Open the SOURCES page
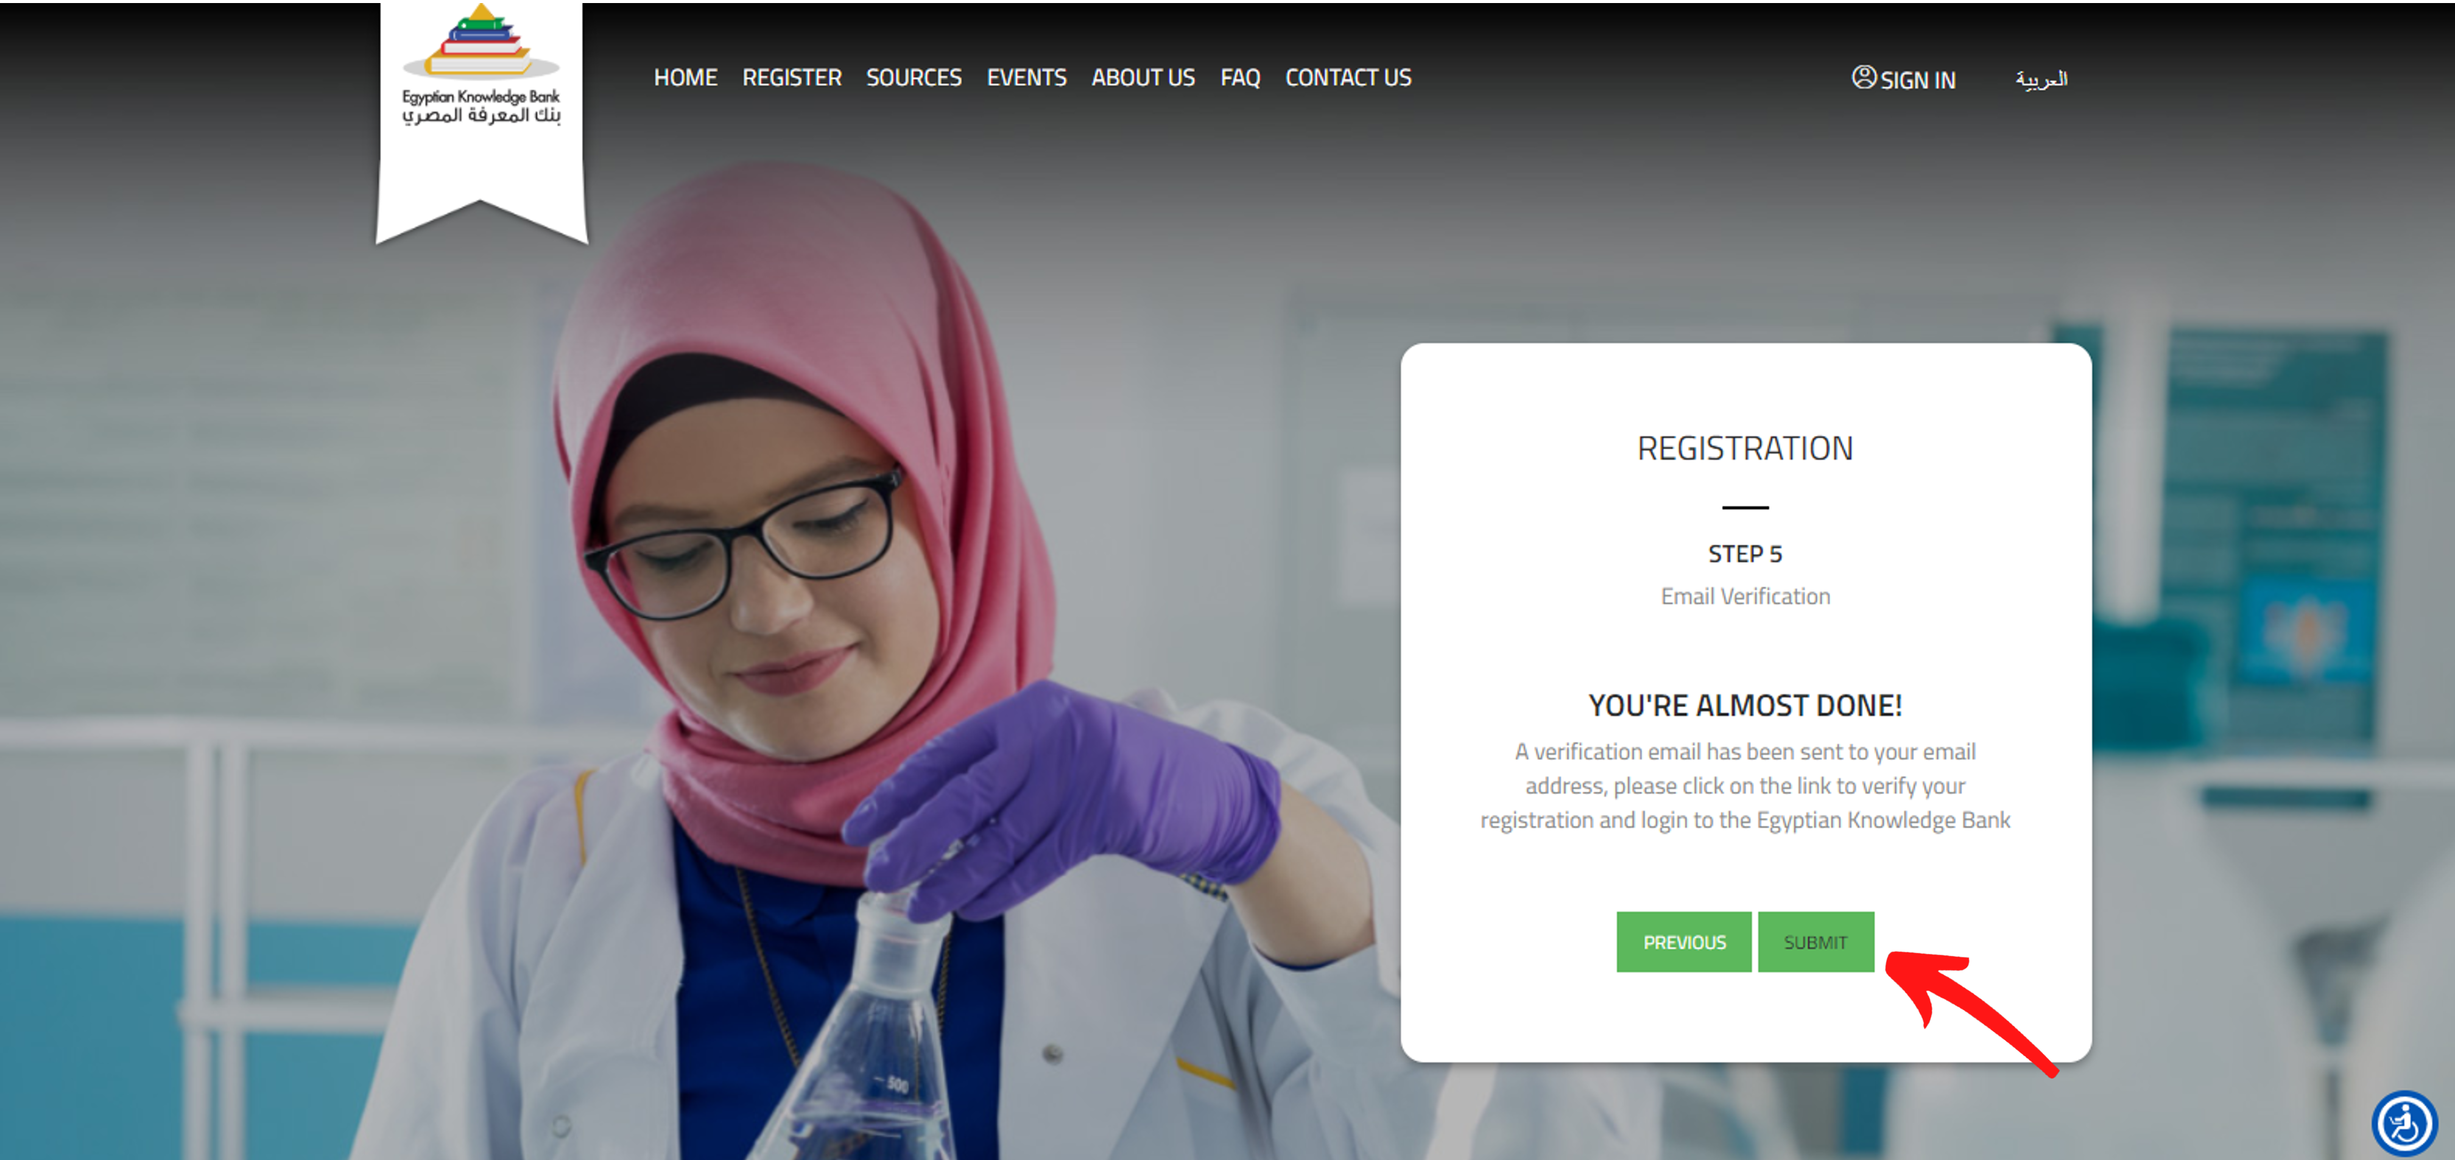Viewport: 2455px width, 1160px height. (914, 78)
